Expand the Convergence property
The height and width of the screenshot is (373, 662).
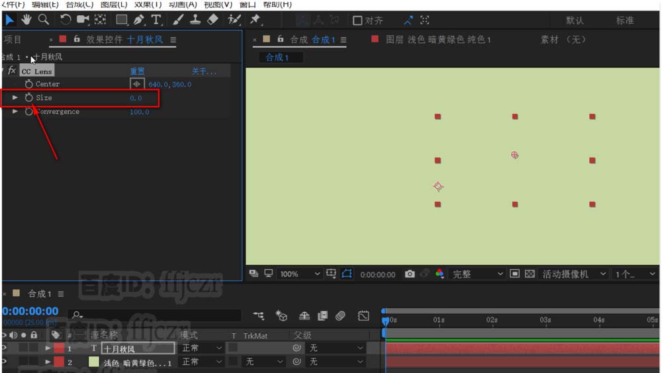click(15, 111)
